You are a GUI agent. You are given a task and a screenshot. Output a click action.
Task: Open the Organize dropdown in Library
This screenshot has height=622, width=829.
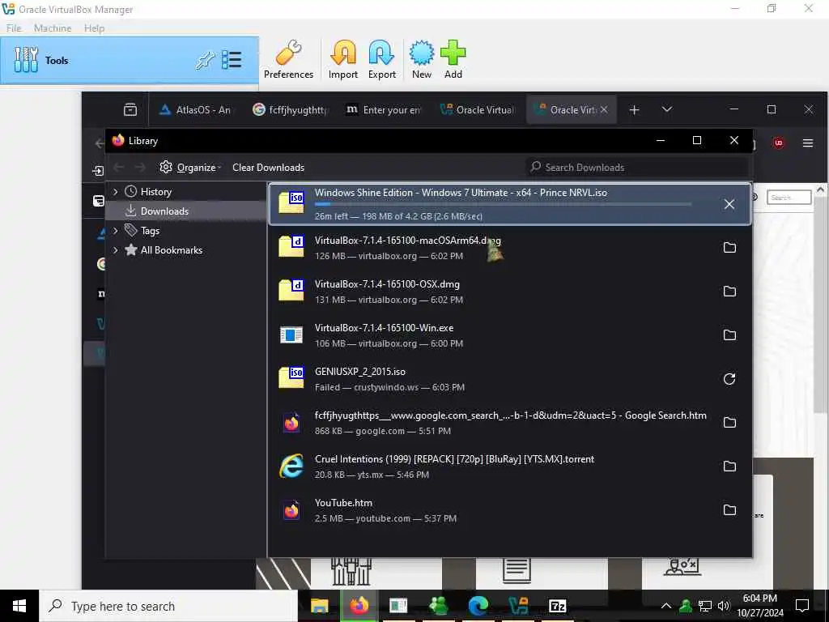[190, 167]
